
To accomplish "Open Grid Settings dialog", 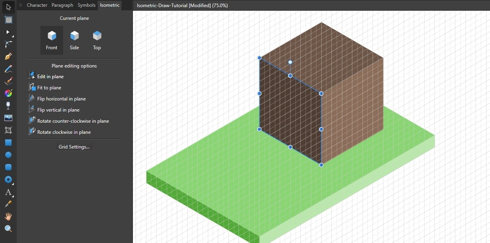I will click(74, 147).
